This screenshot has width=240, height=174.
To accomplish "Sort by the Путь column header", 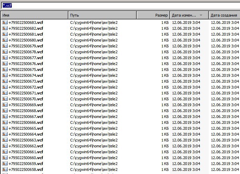I will (x=102, y=15).
